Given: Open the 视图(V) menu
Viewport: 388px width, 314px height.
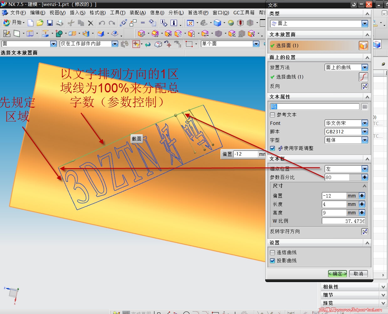Looking at the screenshot, I should tap(58, 13).
